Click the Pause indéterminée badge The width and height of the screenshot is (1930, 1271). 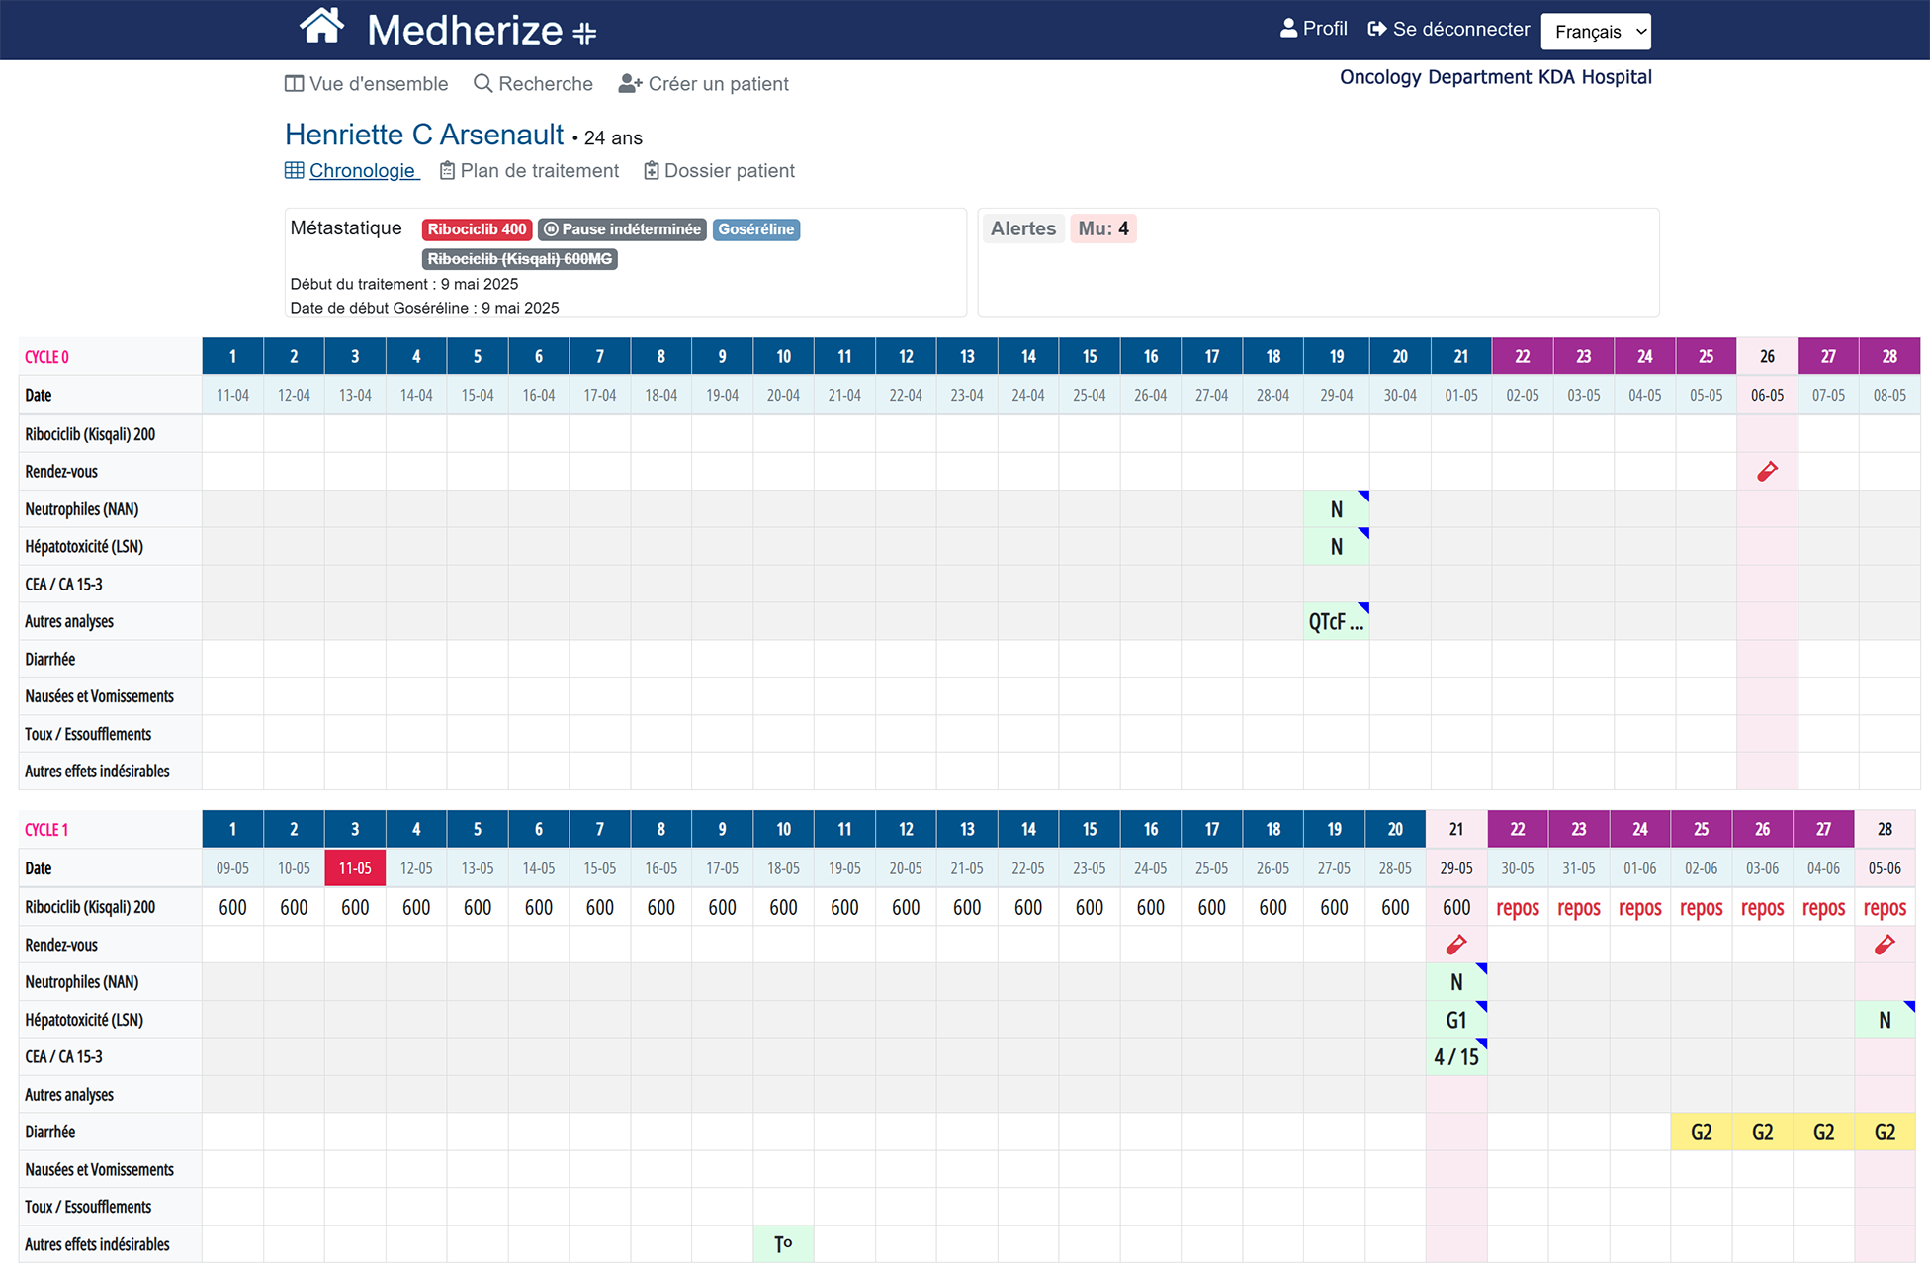point(622,229)
